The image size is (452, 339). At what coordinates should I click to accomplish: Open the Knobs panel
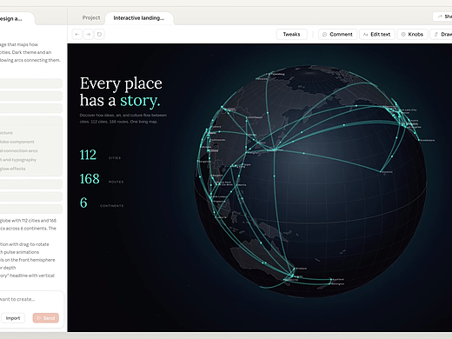click(412, 34)
